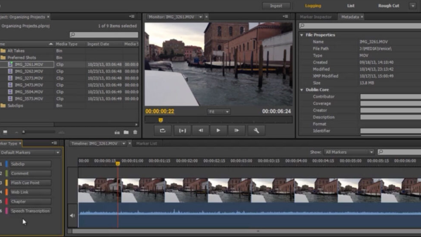Collapse the Dublin Core section
421x237 pixels.
(302, 90)
